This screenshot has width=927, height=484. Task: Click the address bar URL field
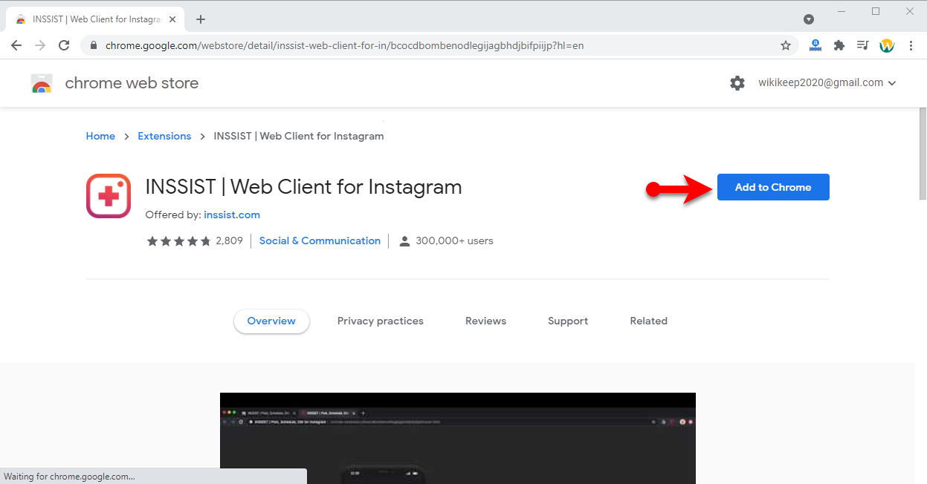coord(439,45)
